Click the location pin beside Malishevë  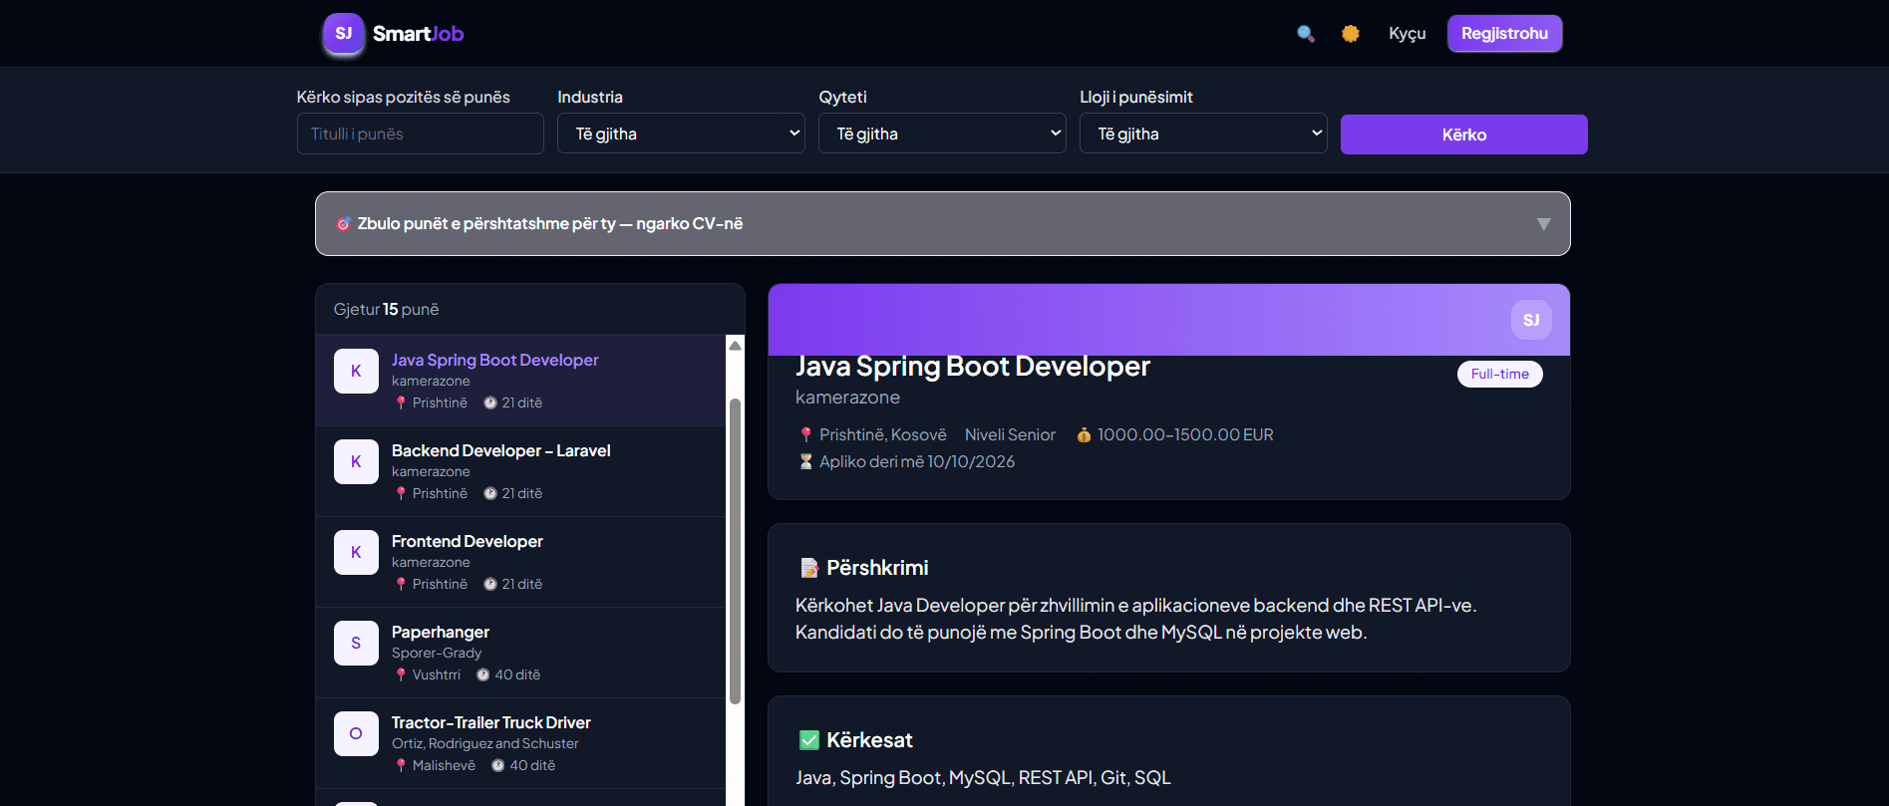tap(401, 765)
